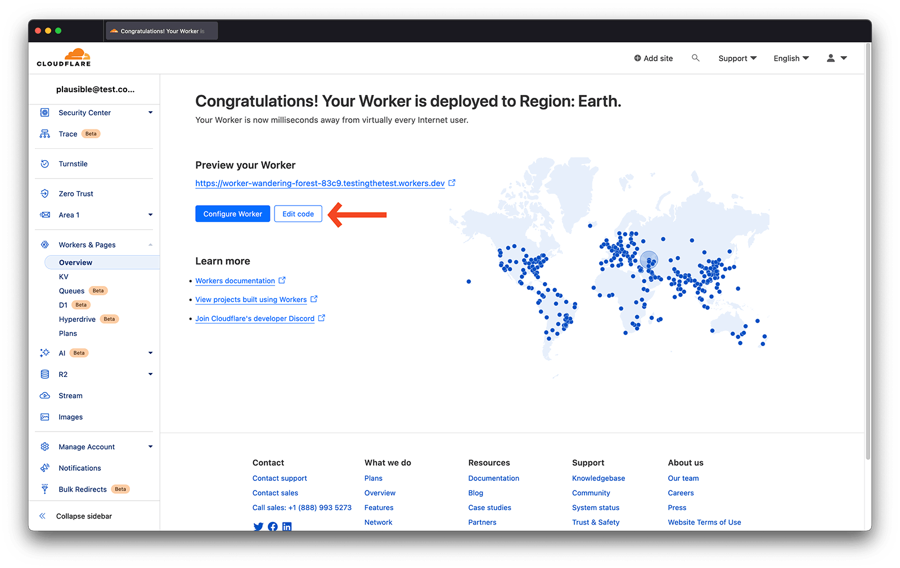Open Cloudflare Twitter footer icon
The image size is (900, 568).
click(x=258, y=526)
